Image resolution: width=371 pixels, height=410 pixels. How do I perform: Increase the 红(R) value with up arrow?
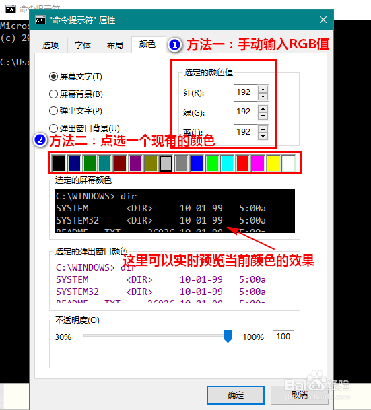pos(263,89)
